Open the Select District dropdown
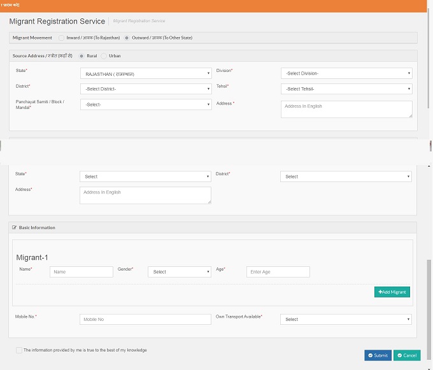Screen dimensions: 433x370 (146, 89)
